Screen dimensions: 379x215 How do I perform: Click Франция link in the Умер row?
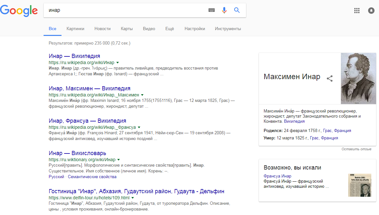click(x=329, y=138)
